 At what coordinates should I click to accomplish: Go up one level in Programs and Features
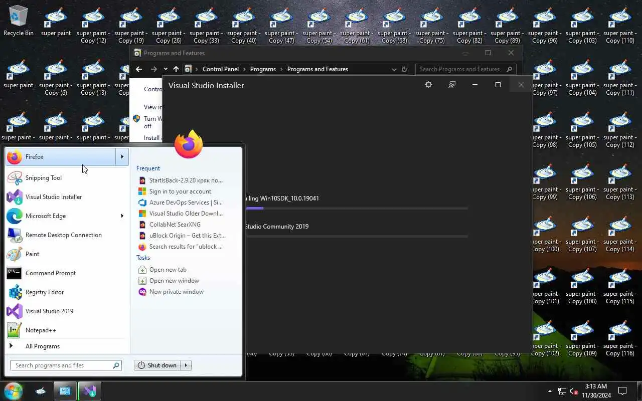pos(176,69)
